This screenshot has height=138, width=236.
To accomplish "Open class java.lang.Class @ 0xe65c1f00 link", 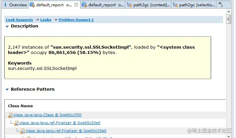I will 48,115.
